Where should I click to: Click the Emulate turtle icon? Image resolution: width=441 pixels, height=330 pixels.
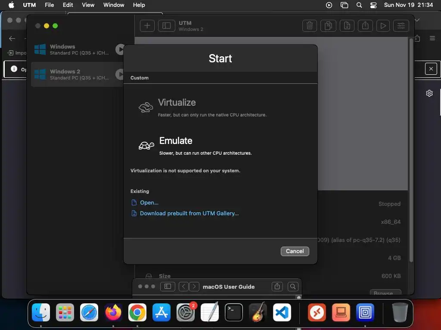coord(146,145)
